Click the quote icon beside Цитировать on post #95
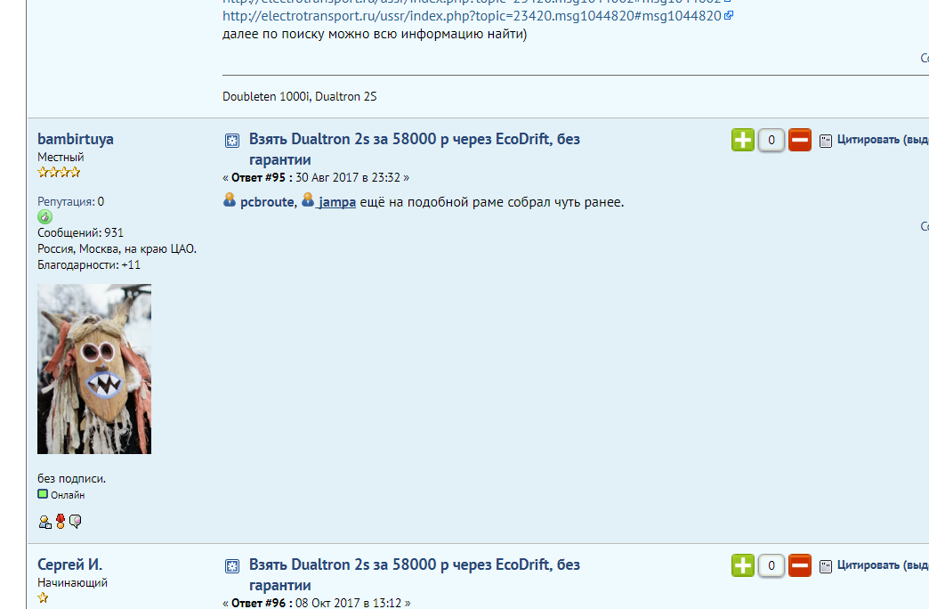This screenshot has width=929, height=609. [x=825, y=141]
